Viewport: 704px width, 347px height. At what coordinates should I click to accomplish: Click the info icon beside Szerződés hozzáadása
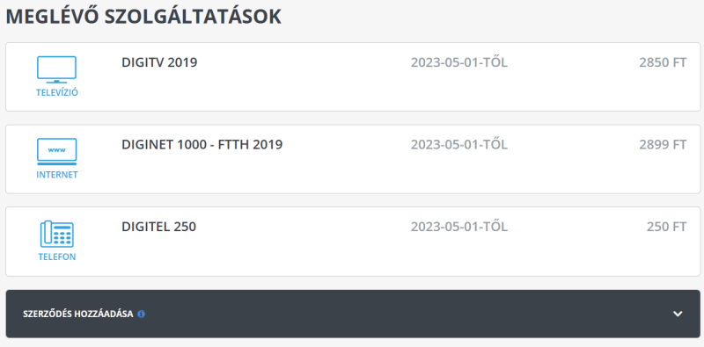(141, 314)
